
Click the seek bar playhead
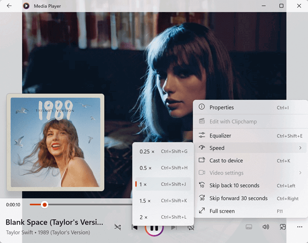click(44, 205)
